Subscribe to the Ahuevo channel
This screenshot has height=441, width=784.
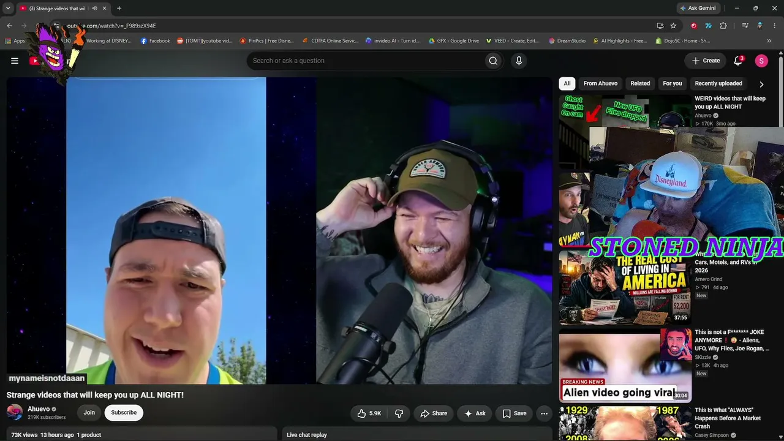(124, 413)
